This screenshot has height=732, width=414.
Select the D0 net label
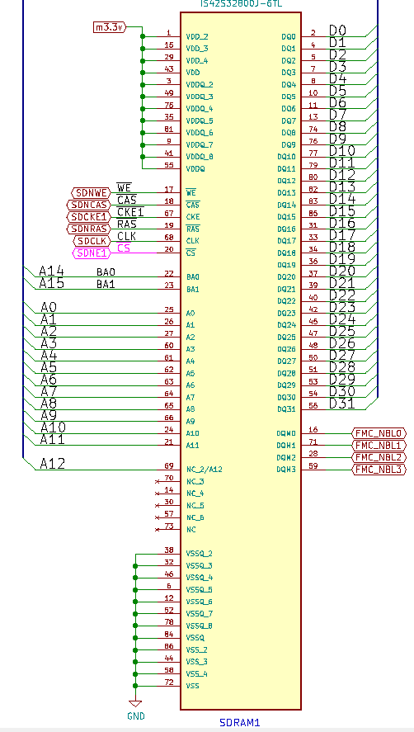(337, 31)
